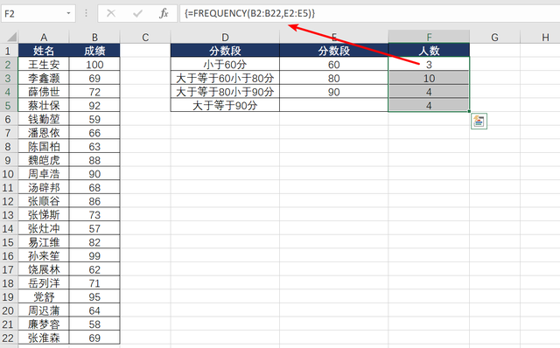The image size is (560, 348).
Task: Click the score cell showing 100
Action: point(94,64)
